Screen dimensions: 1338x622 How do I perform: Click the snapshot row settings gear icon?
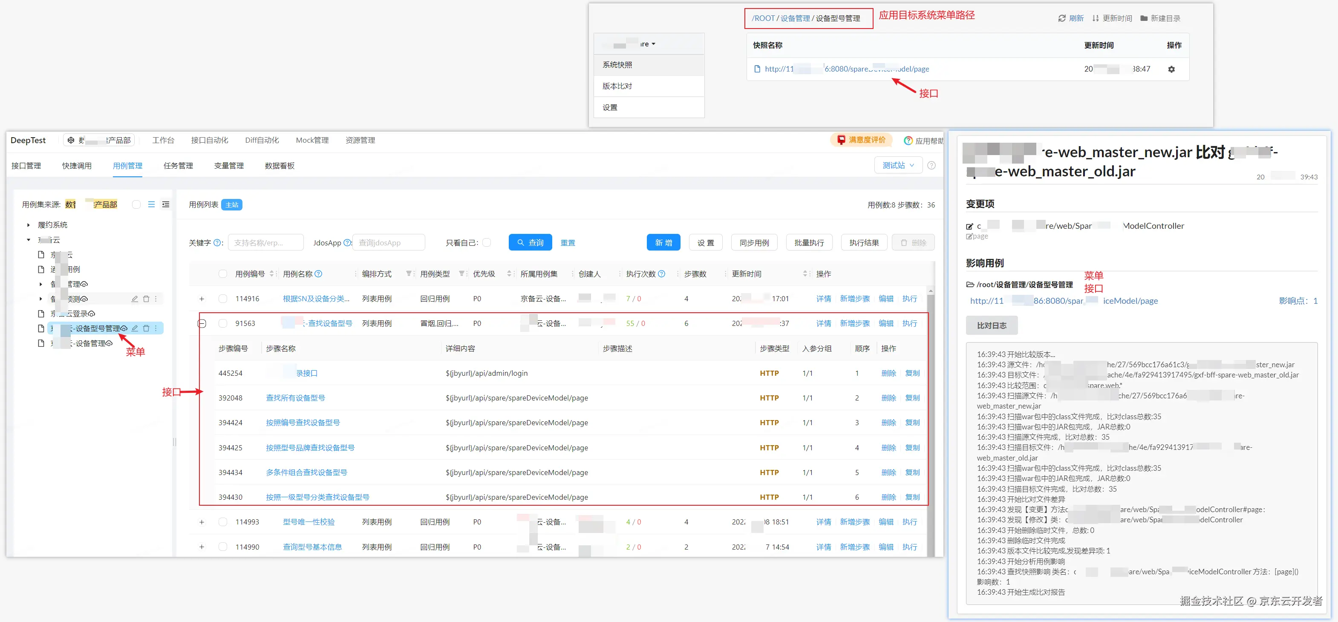pos(1171,69)
